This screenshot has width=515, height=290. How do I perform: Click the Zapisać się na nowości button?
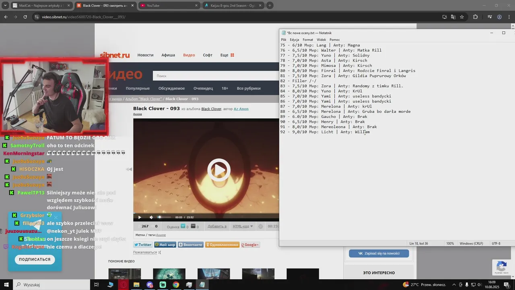[x=379, y=253]
